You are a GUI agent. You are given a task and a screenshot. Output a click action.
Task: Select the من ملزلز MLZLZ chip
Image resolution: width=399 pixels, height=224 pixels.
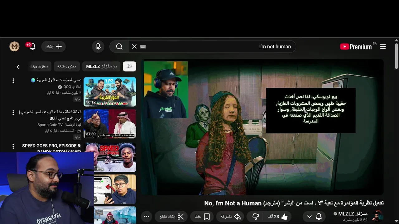click(x=102, y=66)
